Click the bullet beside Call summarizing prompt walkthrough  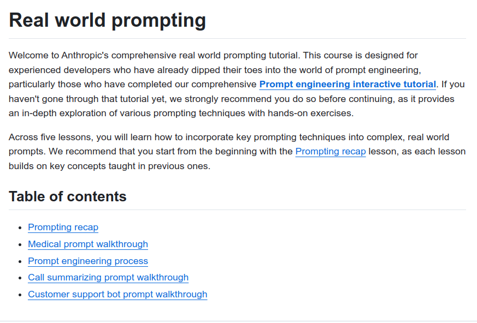[x=20, y=278]
